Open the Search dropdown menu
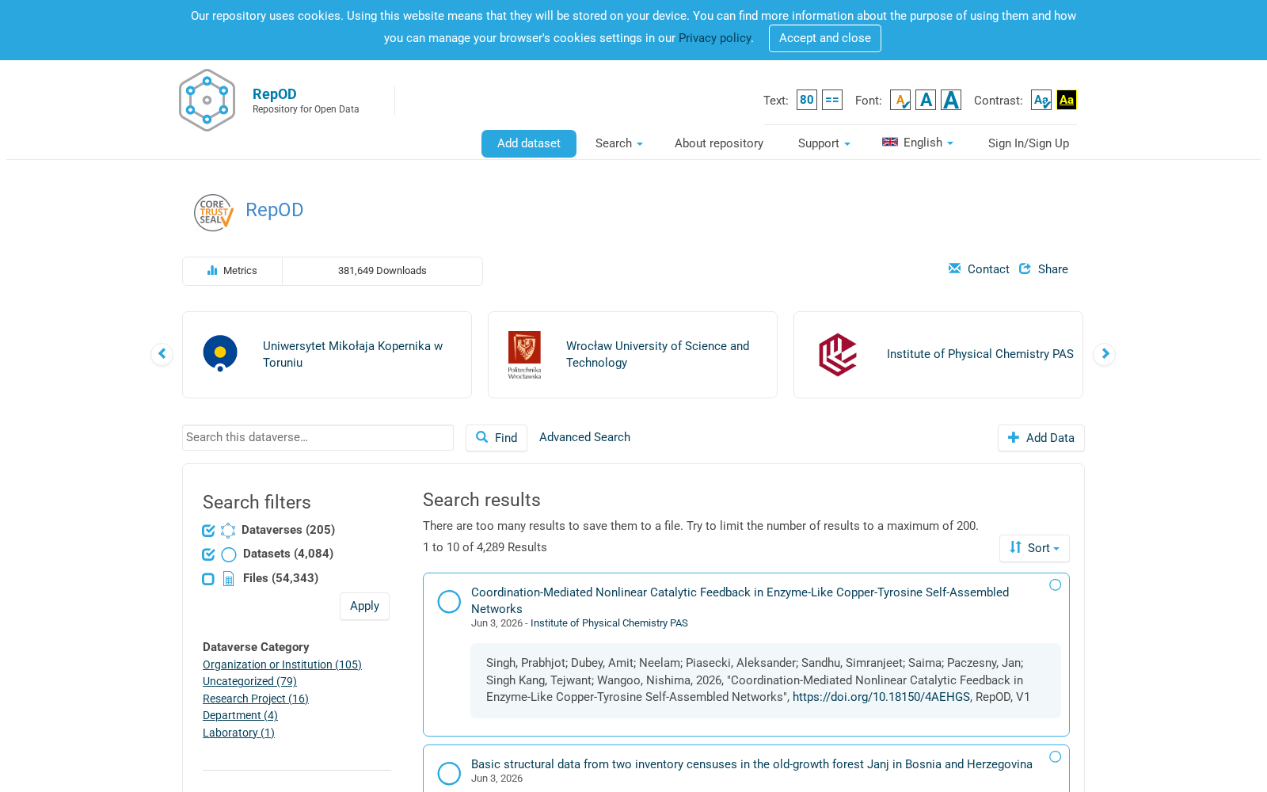This screenshot has height=792, width=1267. [x=618, y=143]
